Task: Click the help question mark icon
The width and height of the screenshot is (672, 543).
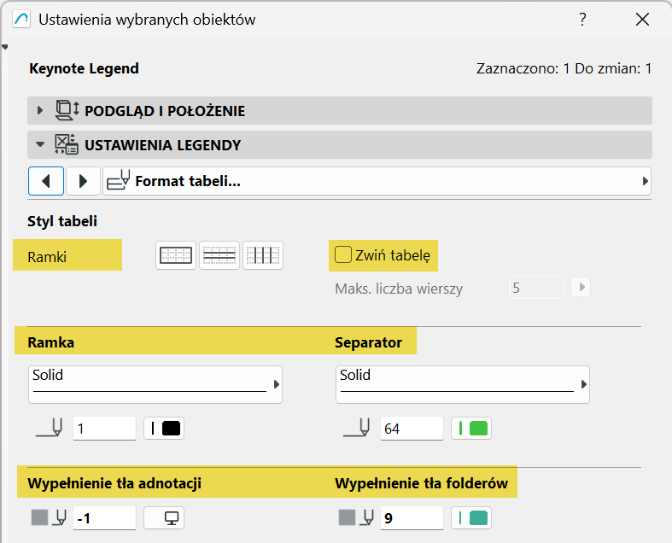Action: point(582,19)
